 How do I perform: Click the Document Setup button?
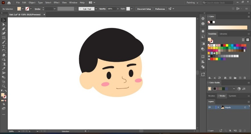pyautogui.click(x=144, y=9)
